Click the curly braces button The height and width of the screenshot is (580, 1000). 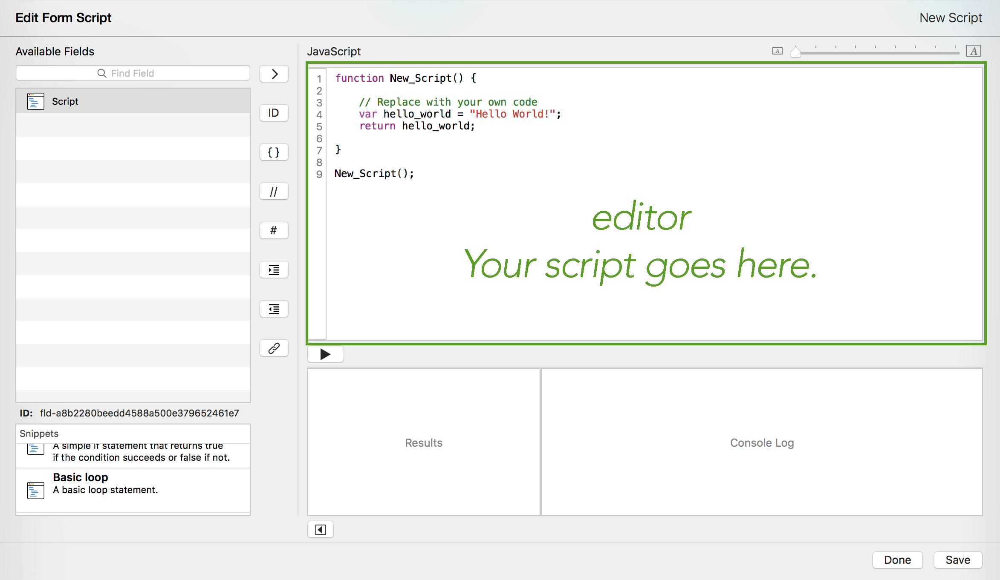(x=274, y=152)
